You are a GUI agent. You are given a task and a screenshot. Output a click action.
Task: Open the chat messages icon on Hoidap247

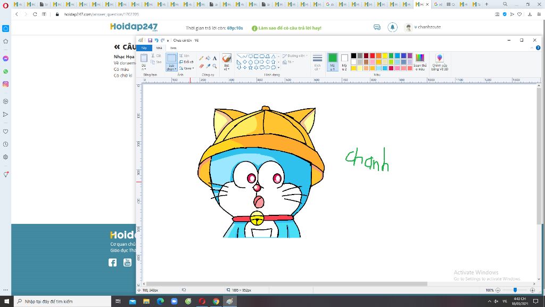tap(377, 27)
